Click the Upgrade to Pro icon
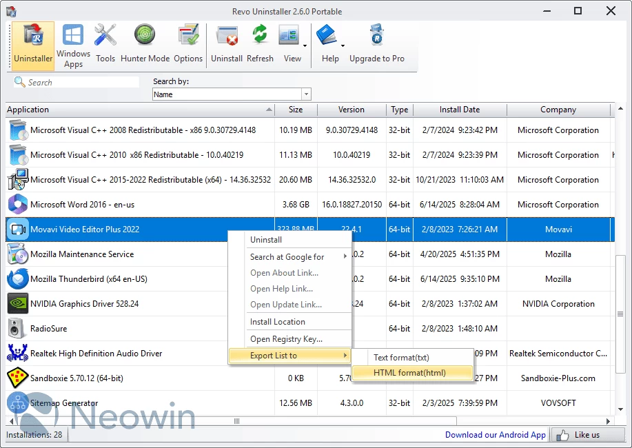 [377, 34]
